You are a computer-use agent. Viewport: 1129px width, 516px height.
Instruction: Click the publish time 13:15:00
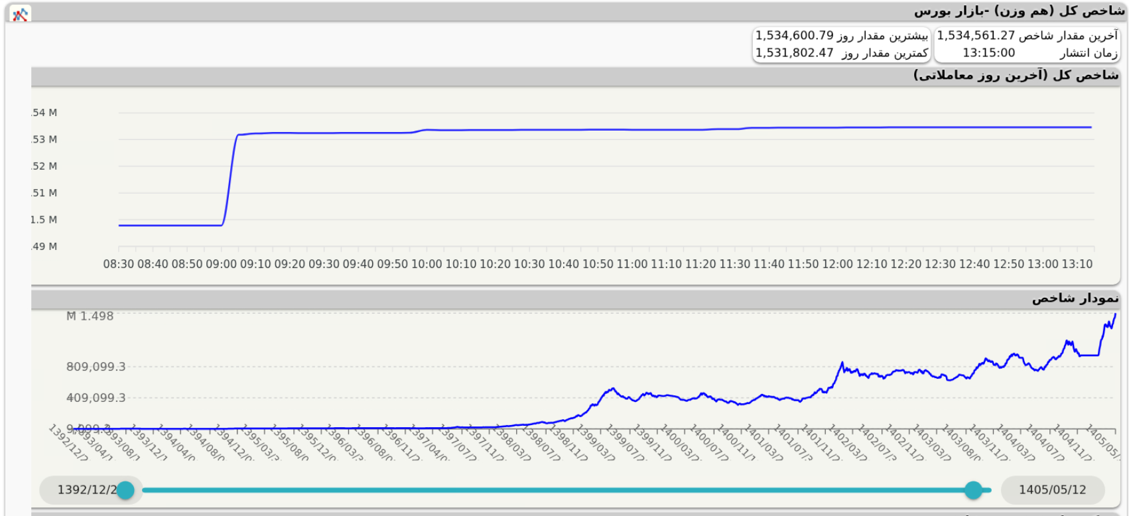tap(988, 53)
